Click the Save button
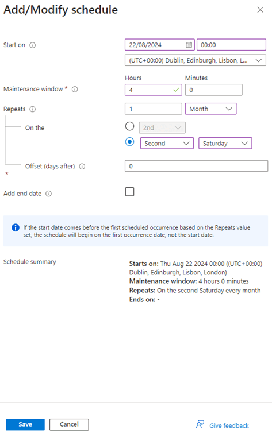 click(25, 424)
